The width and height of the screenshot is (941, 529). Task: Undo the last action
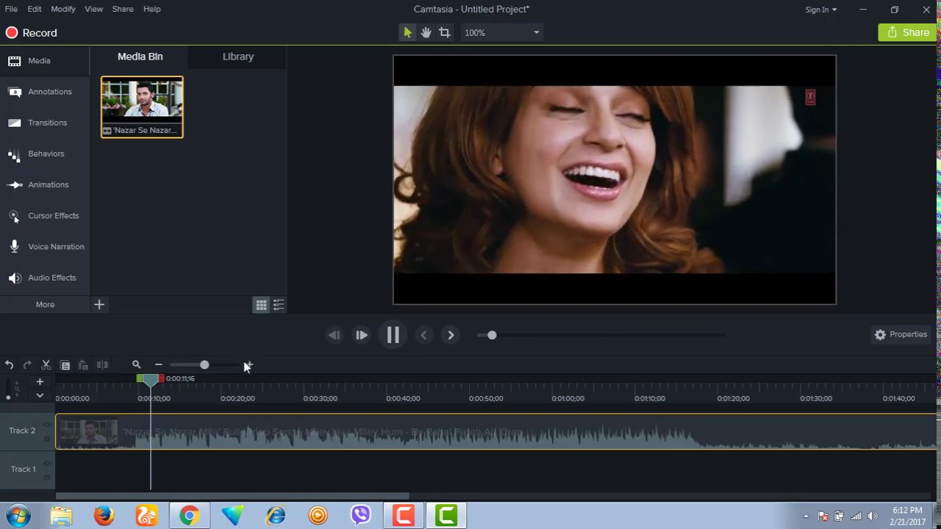pyautogui.click(x=9, y=364)
